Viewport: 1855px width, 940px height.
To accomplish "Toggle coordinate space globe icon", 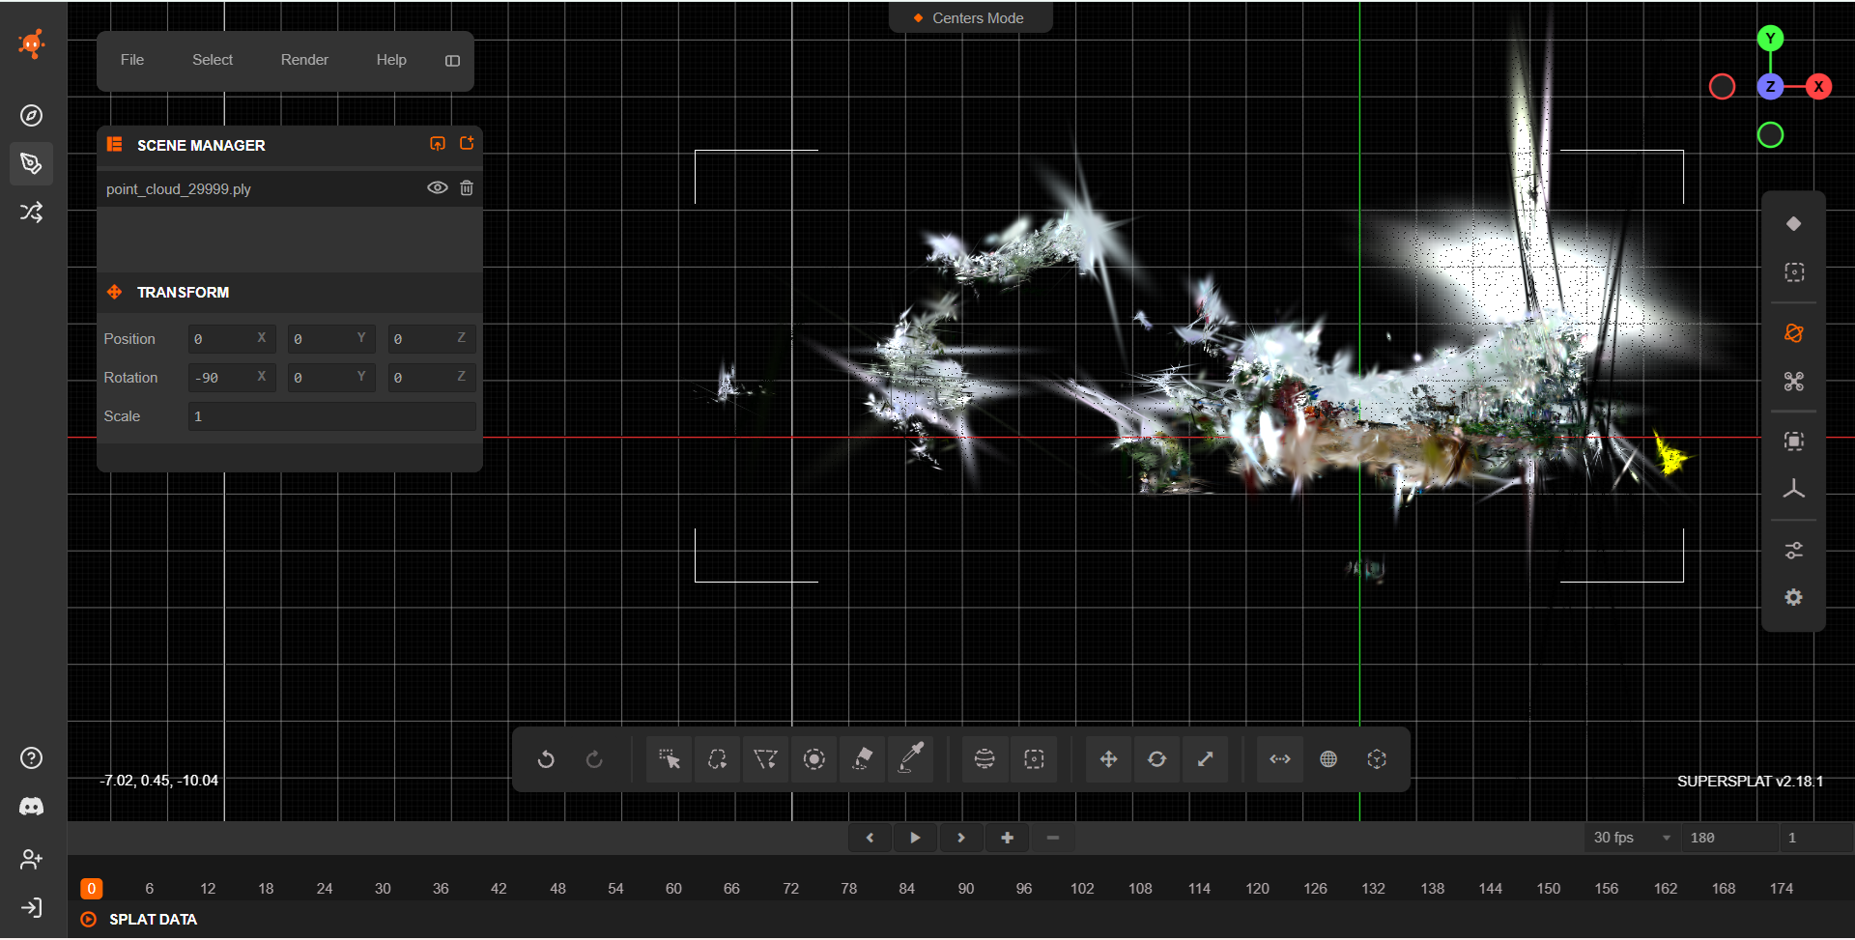I will [x=1328, y=759].
